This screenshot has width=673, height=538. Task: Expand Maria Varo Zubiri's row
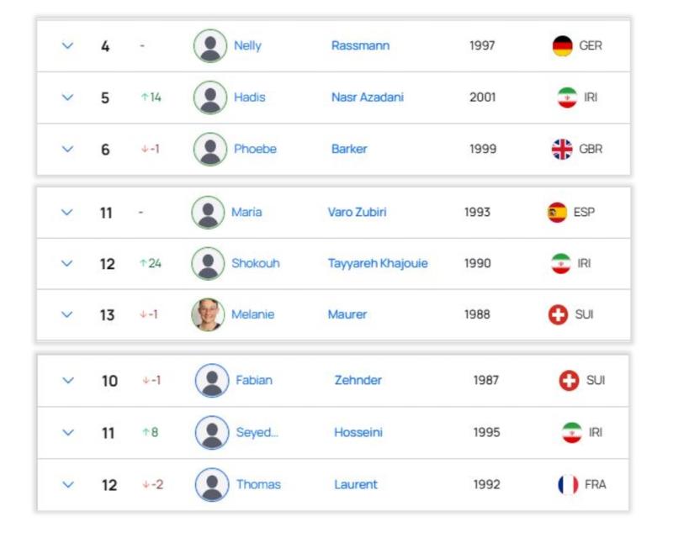coord(67,213)
